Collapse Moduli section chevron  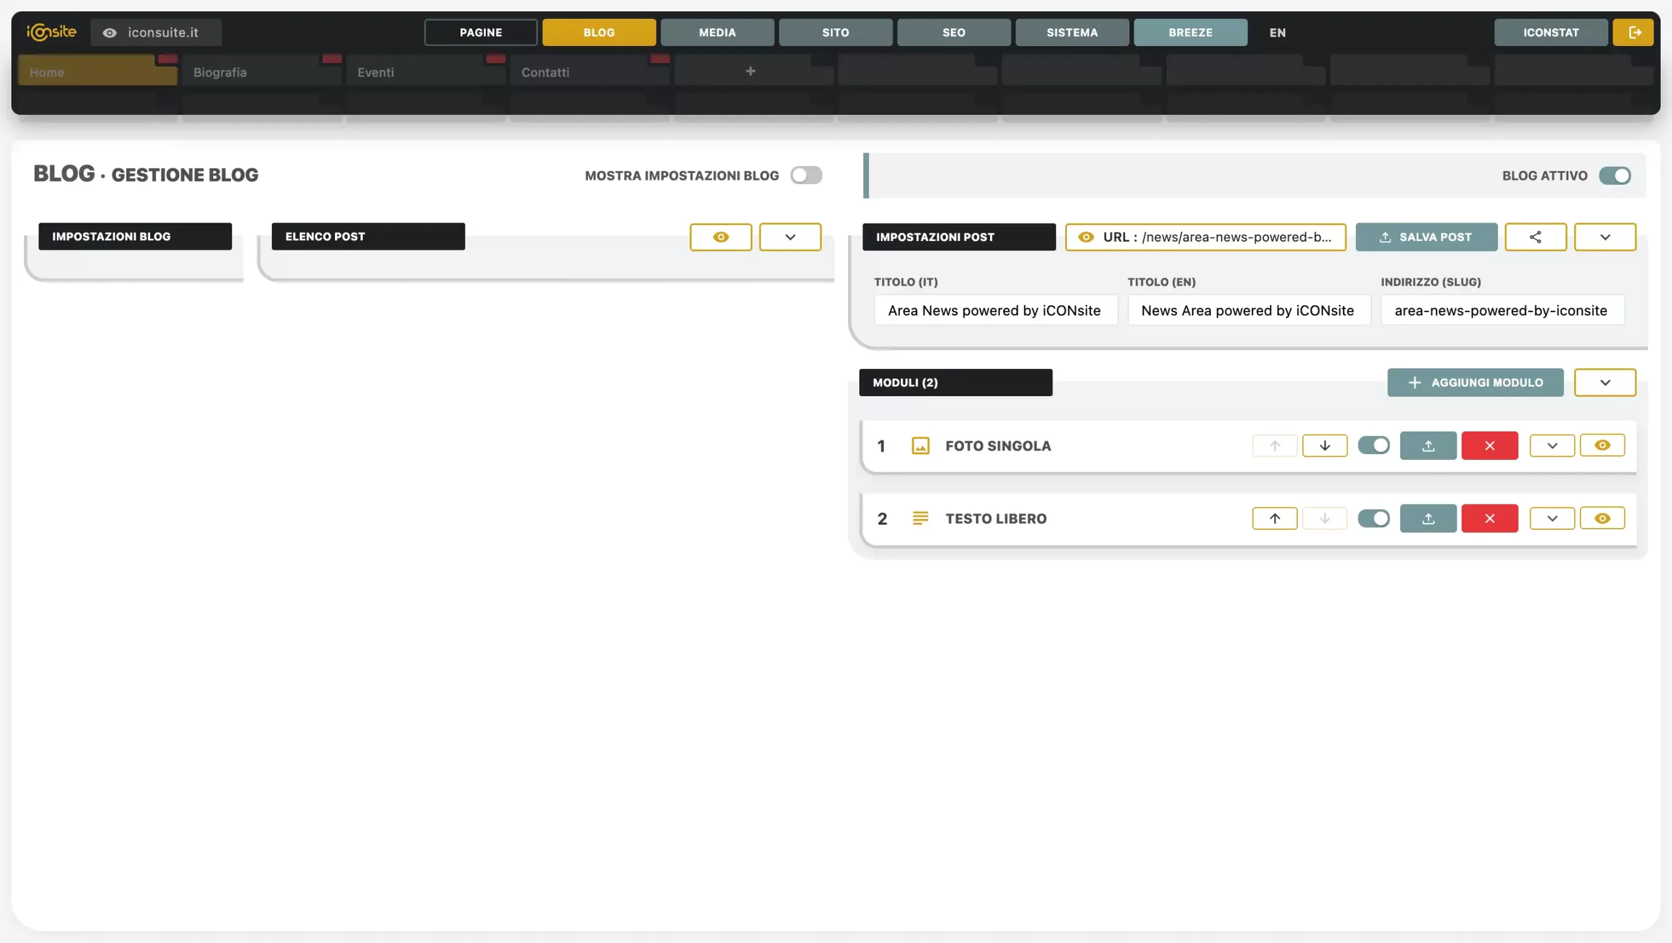click(1605, 383)
